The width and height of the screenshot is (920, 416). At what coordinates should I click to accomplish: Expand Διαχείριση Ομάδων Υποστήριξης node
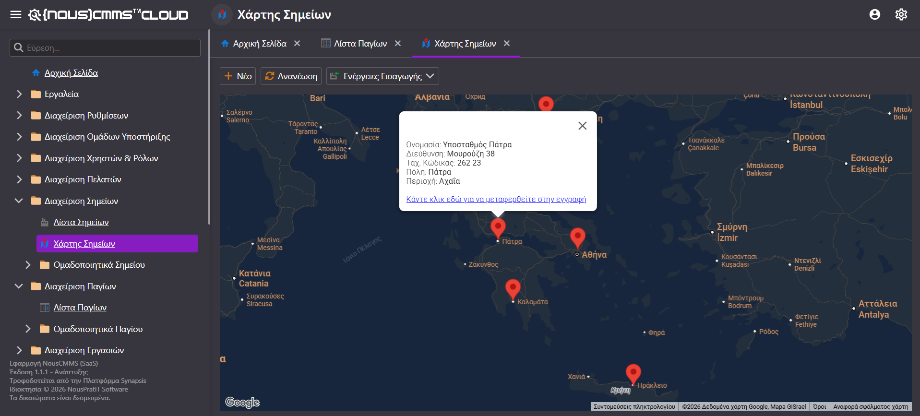(x=19, y=137)
